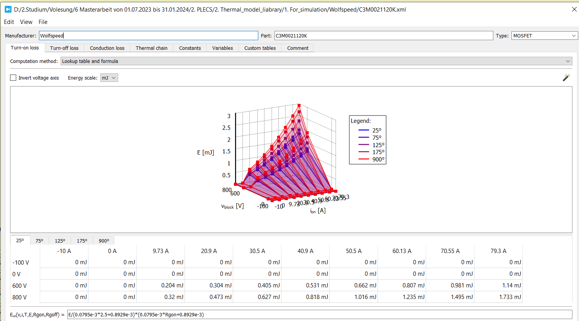This screenshot has width=579, height=321.
Task: Select the 0.627 mJ table cell
Action: [x=257, y=297]
